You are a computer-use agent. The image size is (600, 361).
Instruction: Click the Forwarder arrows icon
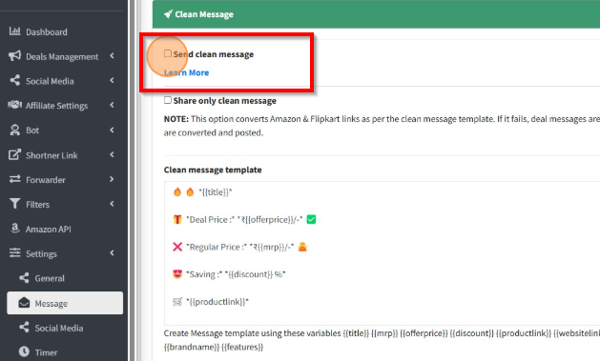15,179
